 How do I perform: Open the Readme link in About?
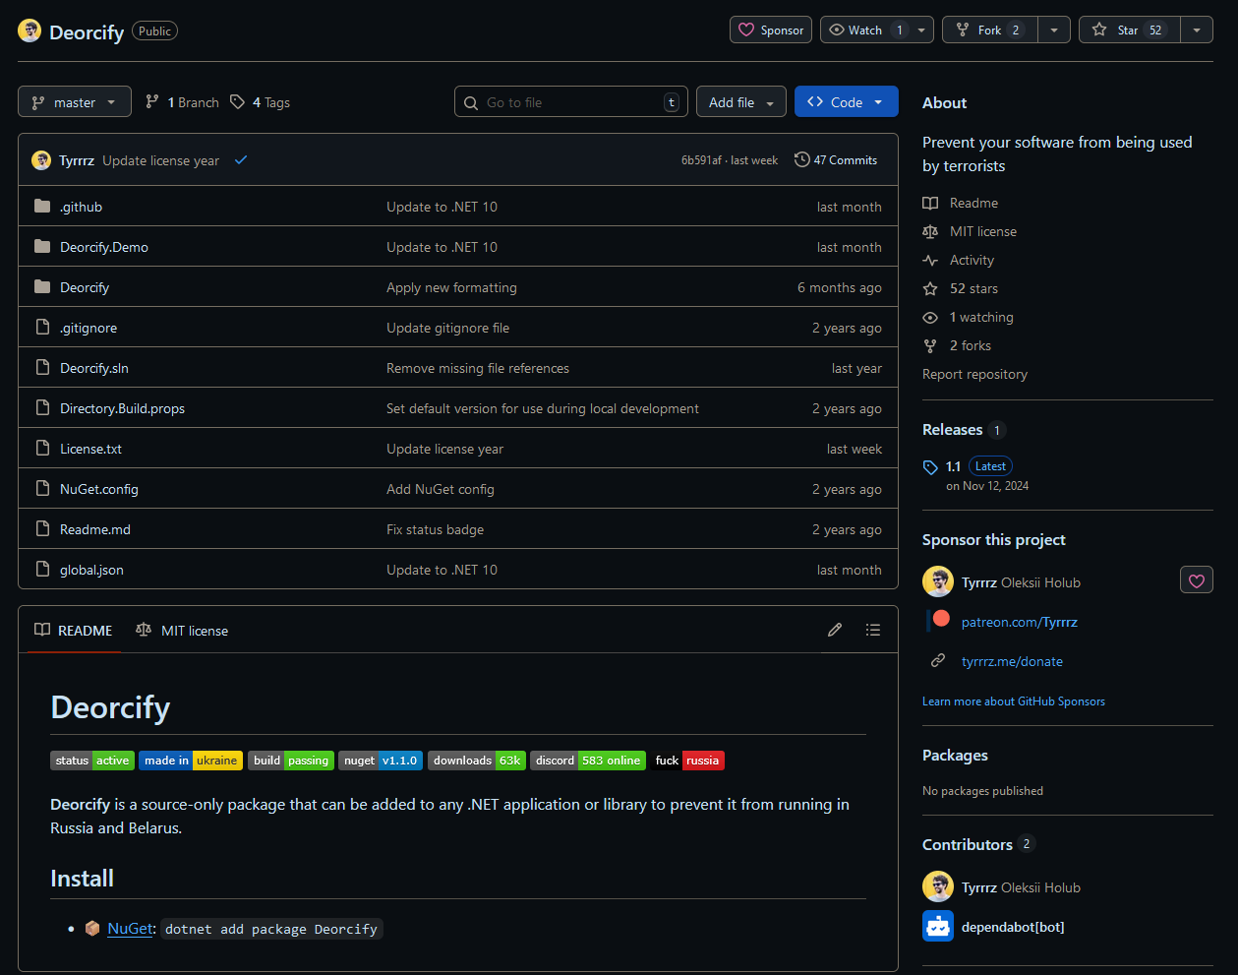pyautogui.click(x=973, y=203)
